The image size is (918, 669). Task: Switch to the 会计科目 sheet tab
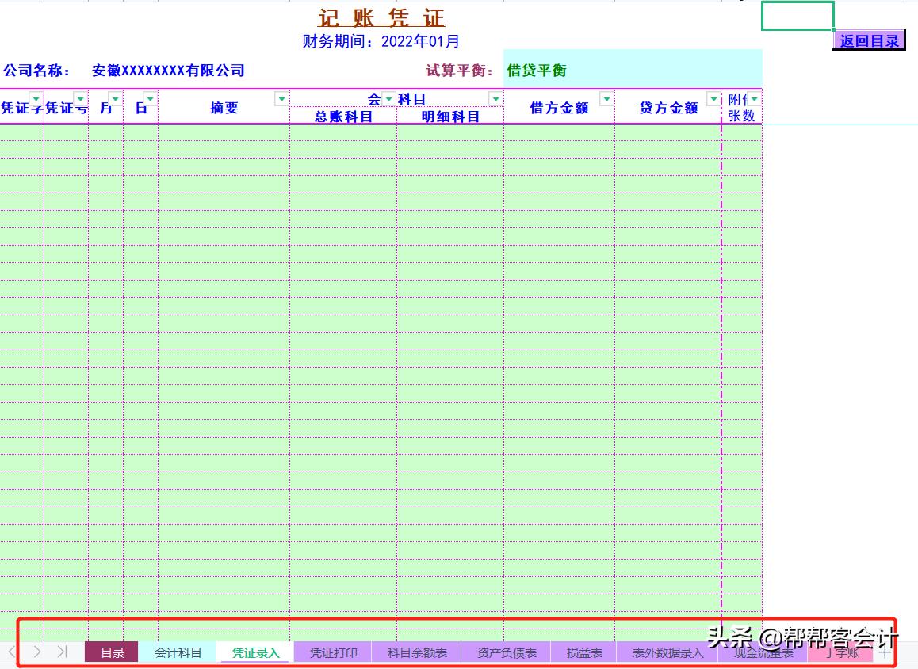(178, 652)
